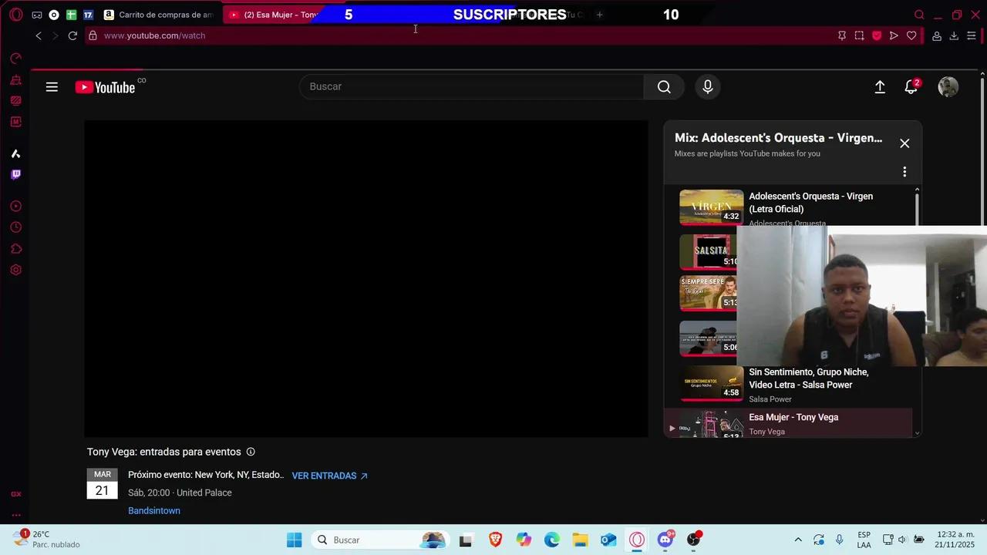Viewport: 987px width, 555px height.
Task: Open sidebar extensions cube icon
Action: 15,249
